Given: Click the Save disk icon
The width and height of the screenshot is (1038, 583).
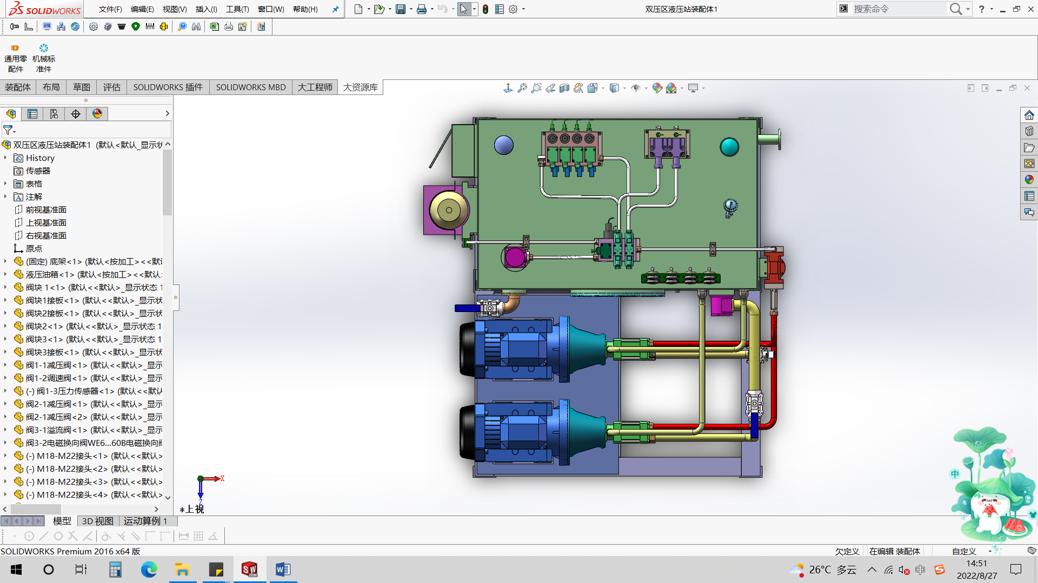Looking at the screenshot, I should pos(401,9).
